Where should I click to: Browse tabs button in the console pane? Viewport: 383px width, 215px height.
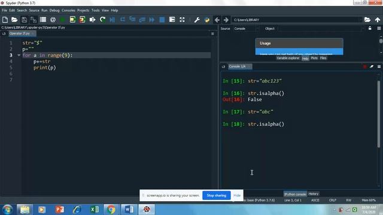click(223, 66)
